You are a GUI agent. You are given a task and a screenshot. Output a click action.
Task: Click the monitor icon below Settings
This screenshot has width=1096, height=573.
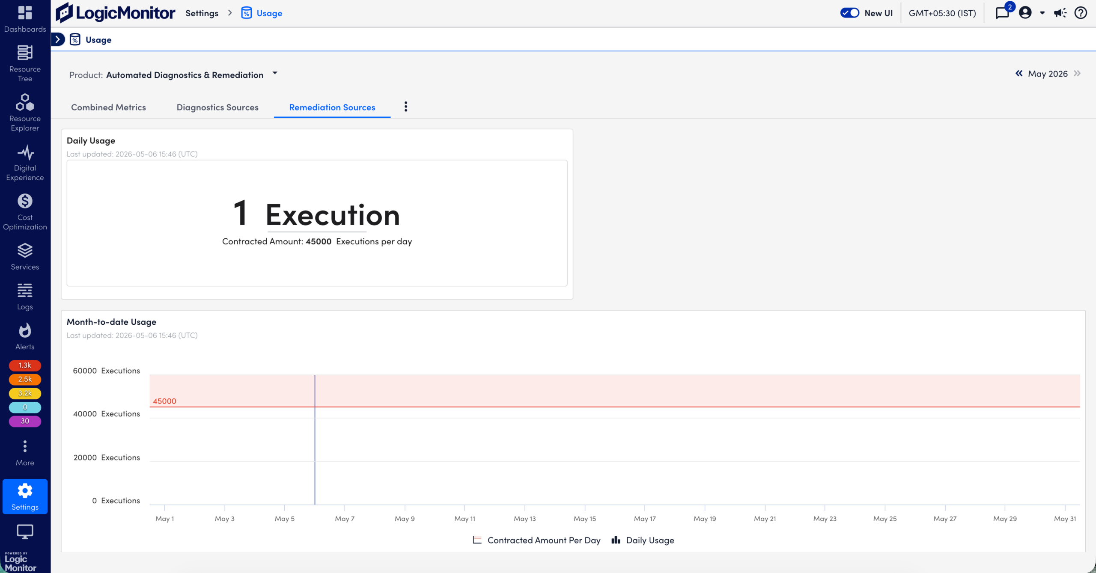pos(25,531)
